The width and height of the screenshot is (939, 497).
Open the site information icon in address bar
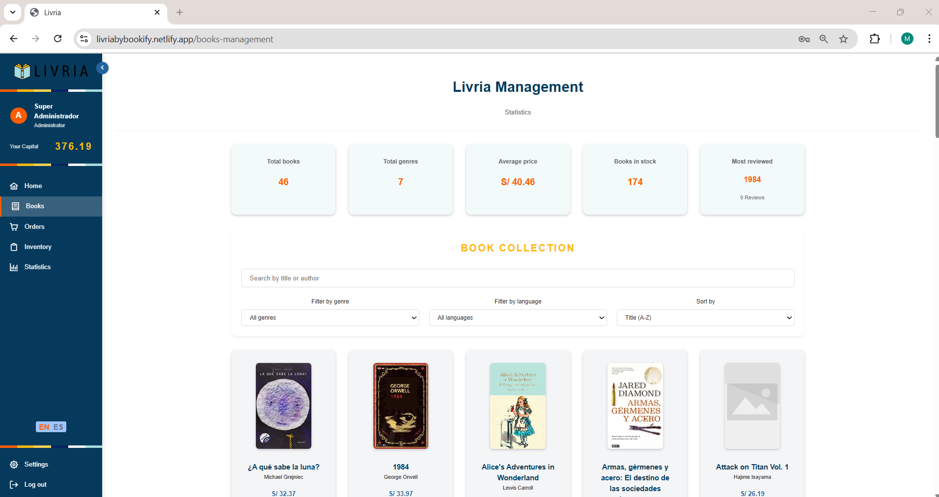click(x=84, y=39)
